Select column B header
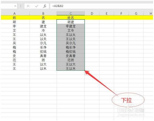 click(x=43, y=13)
